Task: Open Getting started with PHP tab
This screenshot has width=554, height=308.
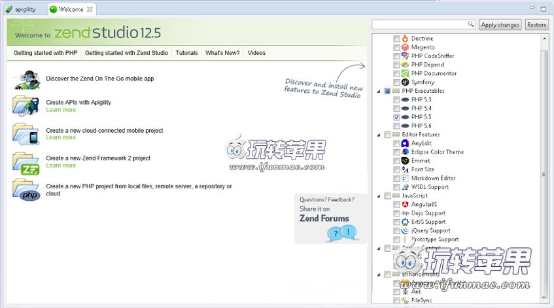Action: point(45,53)
